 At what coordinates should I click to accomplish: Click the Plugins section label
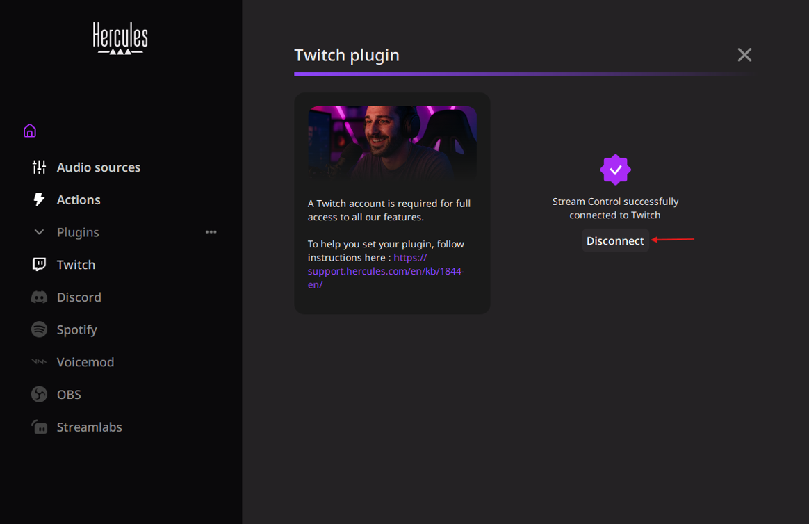click(x=78, y=232)
